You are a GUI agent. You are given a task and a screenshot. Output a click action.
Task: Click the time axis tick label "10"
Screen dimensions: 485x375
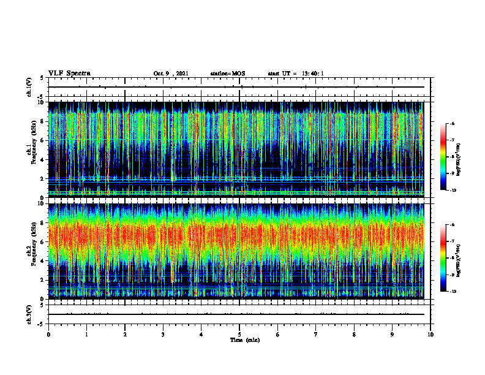[430, 335]
